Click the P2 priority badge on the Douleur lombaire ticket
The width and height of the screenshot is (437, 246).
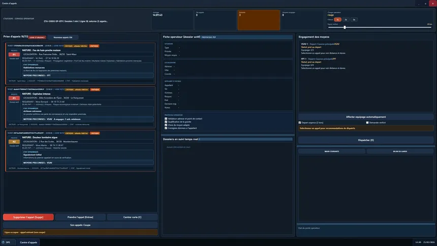[x=14, y=142]
